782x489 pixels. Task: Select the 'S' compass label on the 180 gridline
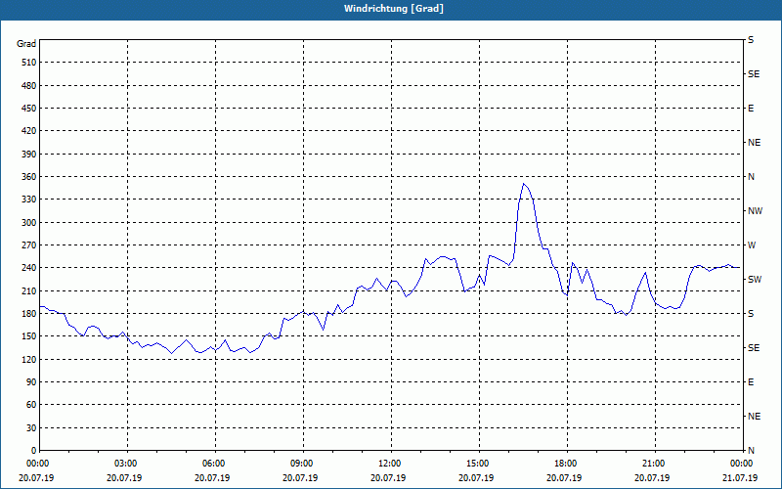pyautogui.click(x=751, y=313)
